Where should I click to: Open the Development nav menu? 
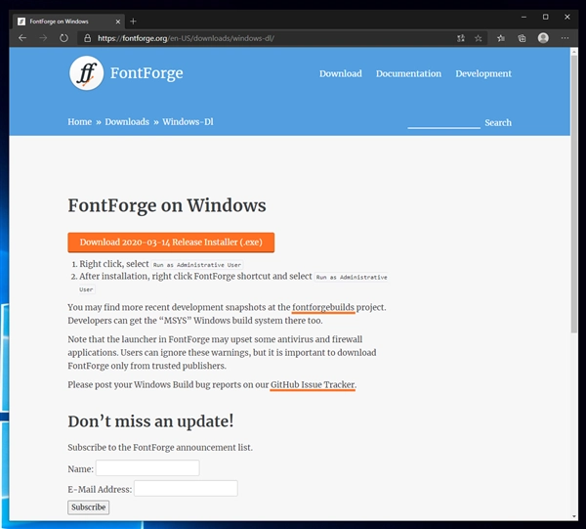pyautogui.click(x=483, y=73)
